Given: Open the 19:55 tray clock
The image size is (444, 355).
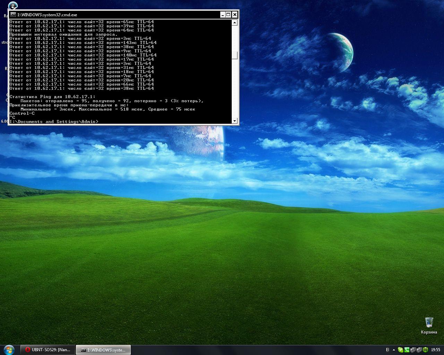Looking at the screenshot, I should click(436, 350).
